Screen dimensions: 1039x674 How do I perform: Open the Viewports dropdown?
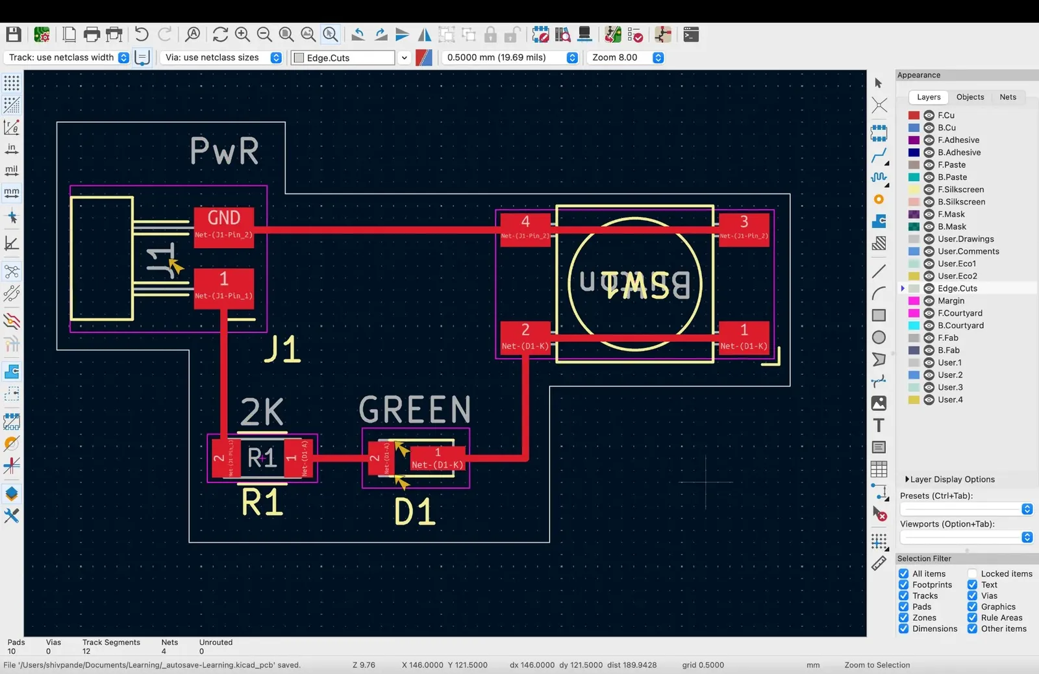pos(966,537)
